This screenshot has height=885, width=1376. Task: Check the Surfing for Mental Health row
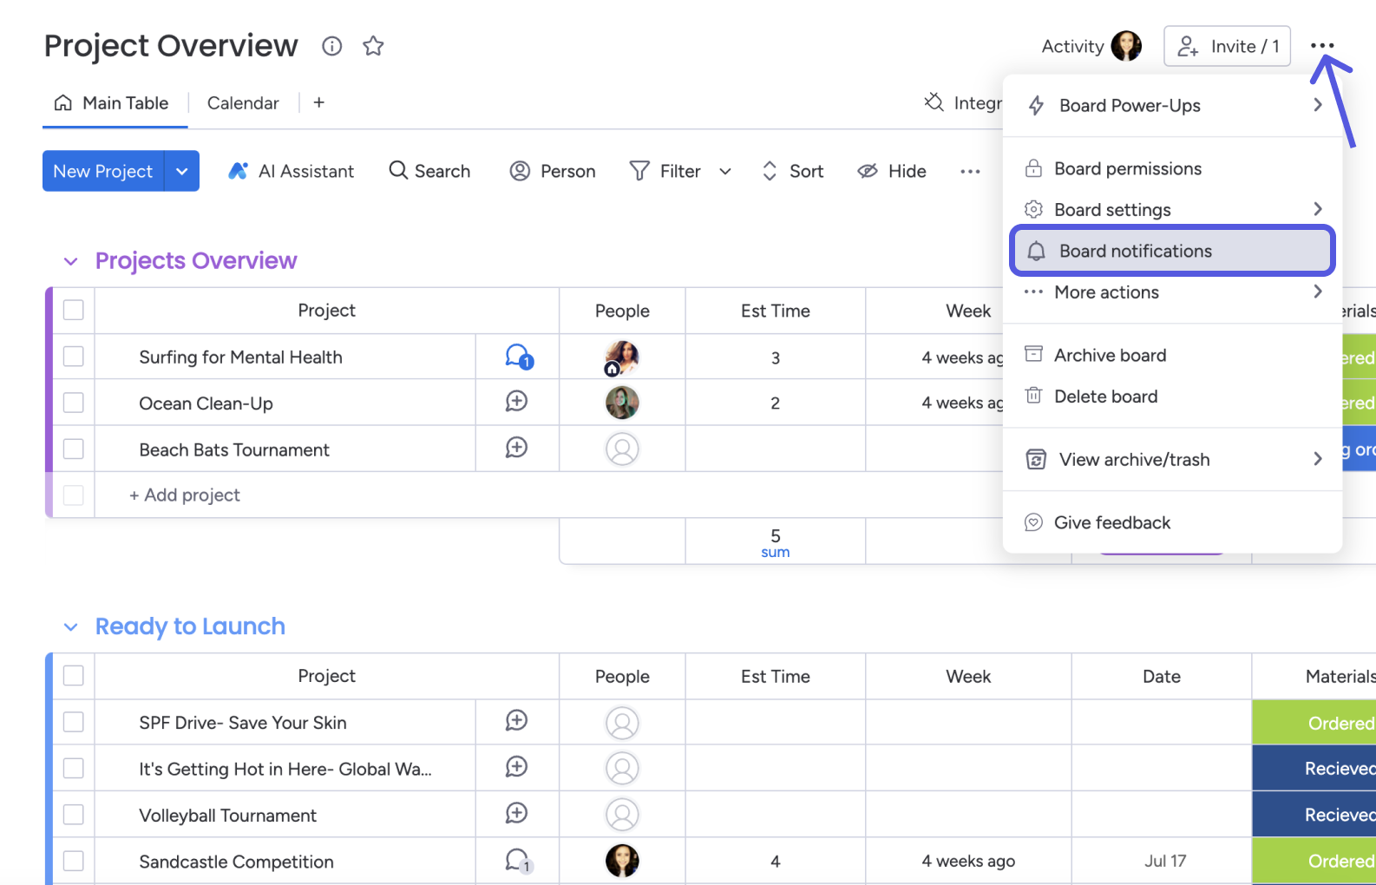74,357
